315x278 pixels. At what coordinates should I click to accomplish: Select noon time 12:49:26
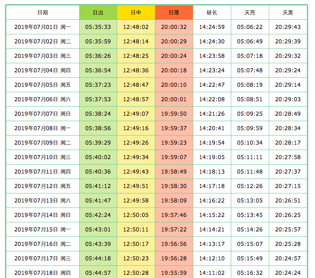coord(136,142)
